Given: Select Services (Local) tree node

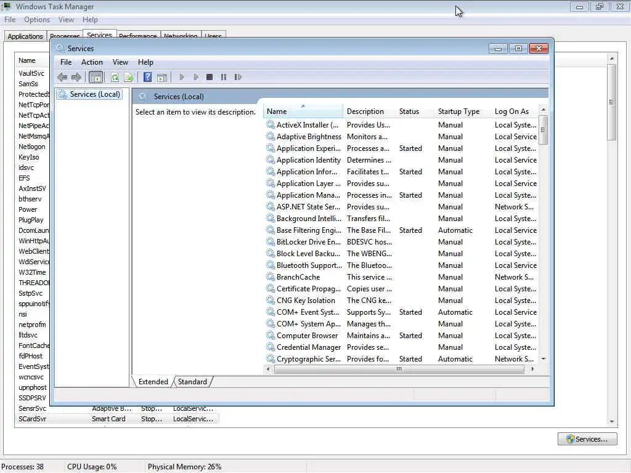Looking at the screenshot, I should pos(89,94).
